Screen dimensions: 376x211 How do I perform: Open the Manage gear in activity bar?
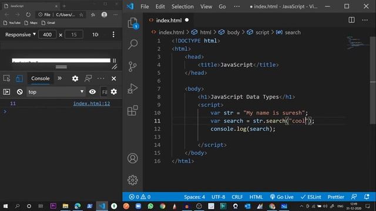133,180
